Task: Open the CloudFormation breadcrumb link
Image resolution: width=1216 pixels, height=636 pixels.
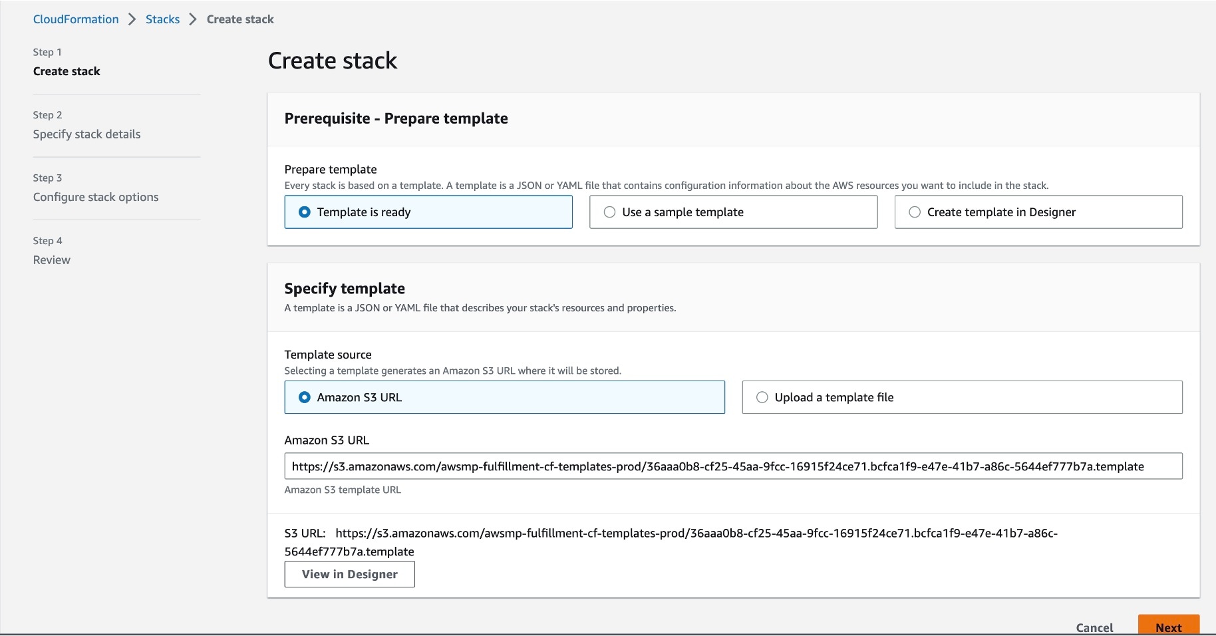Action: tap(76, 19)
